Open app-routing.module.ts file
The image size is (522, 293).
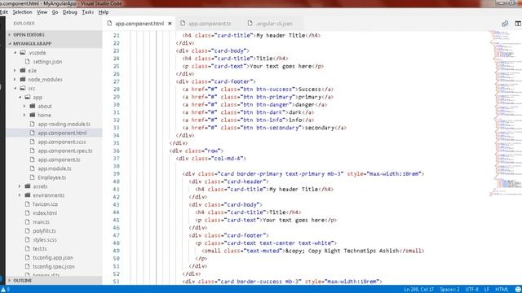coord(64,124)
